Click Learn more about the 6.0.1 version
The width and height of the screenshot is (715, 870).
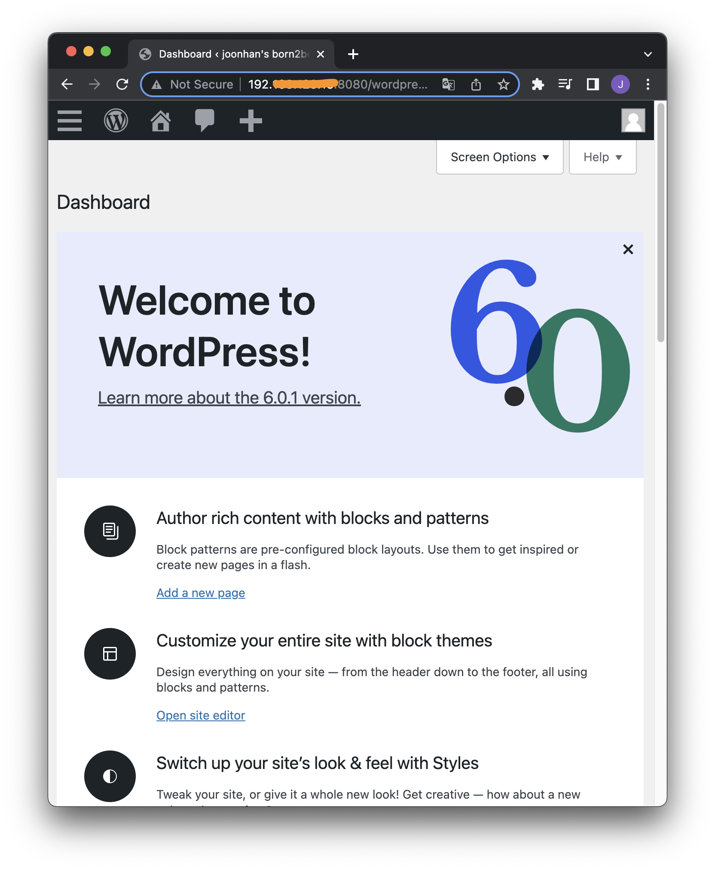[x=229, y=398]
